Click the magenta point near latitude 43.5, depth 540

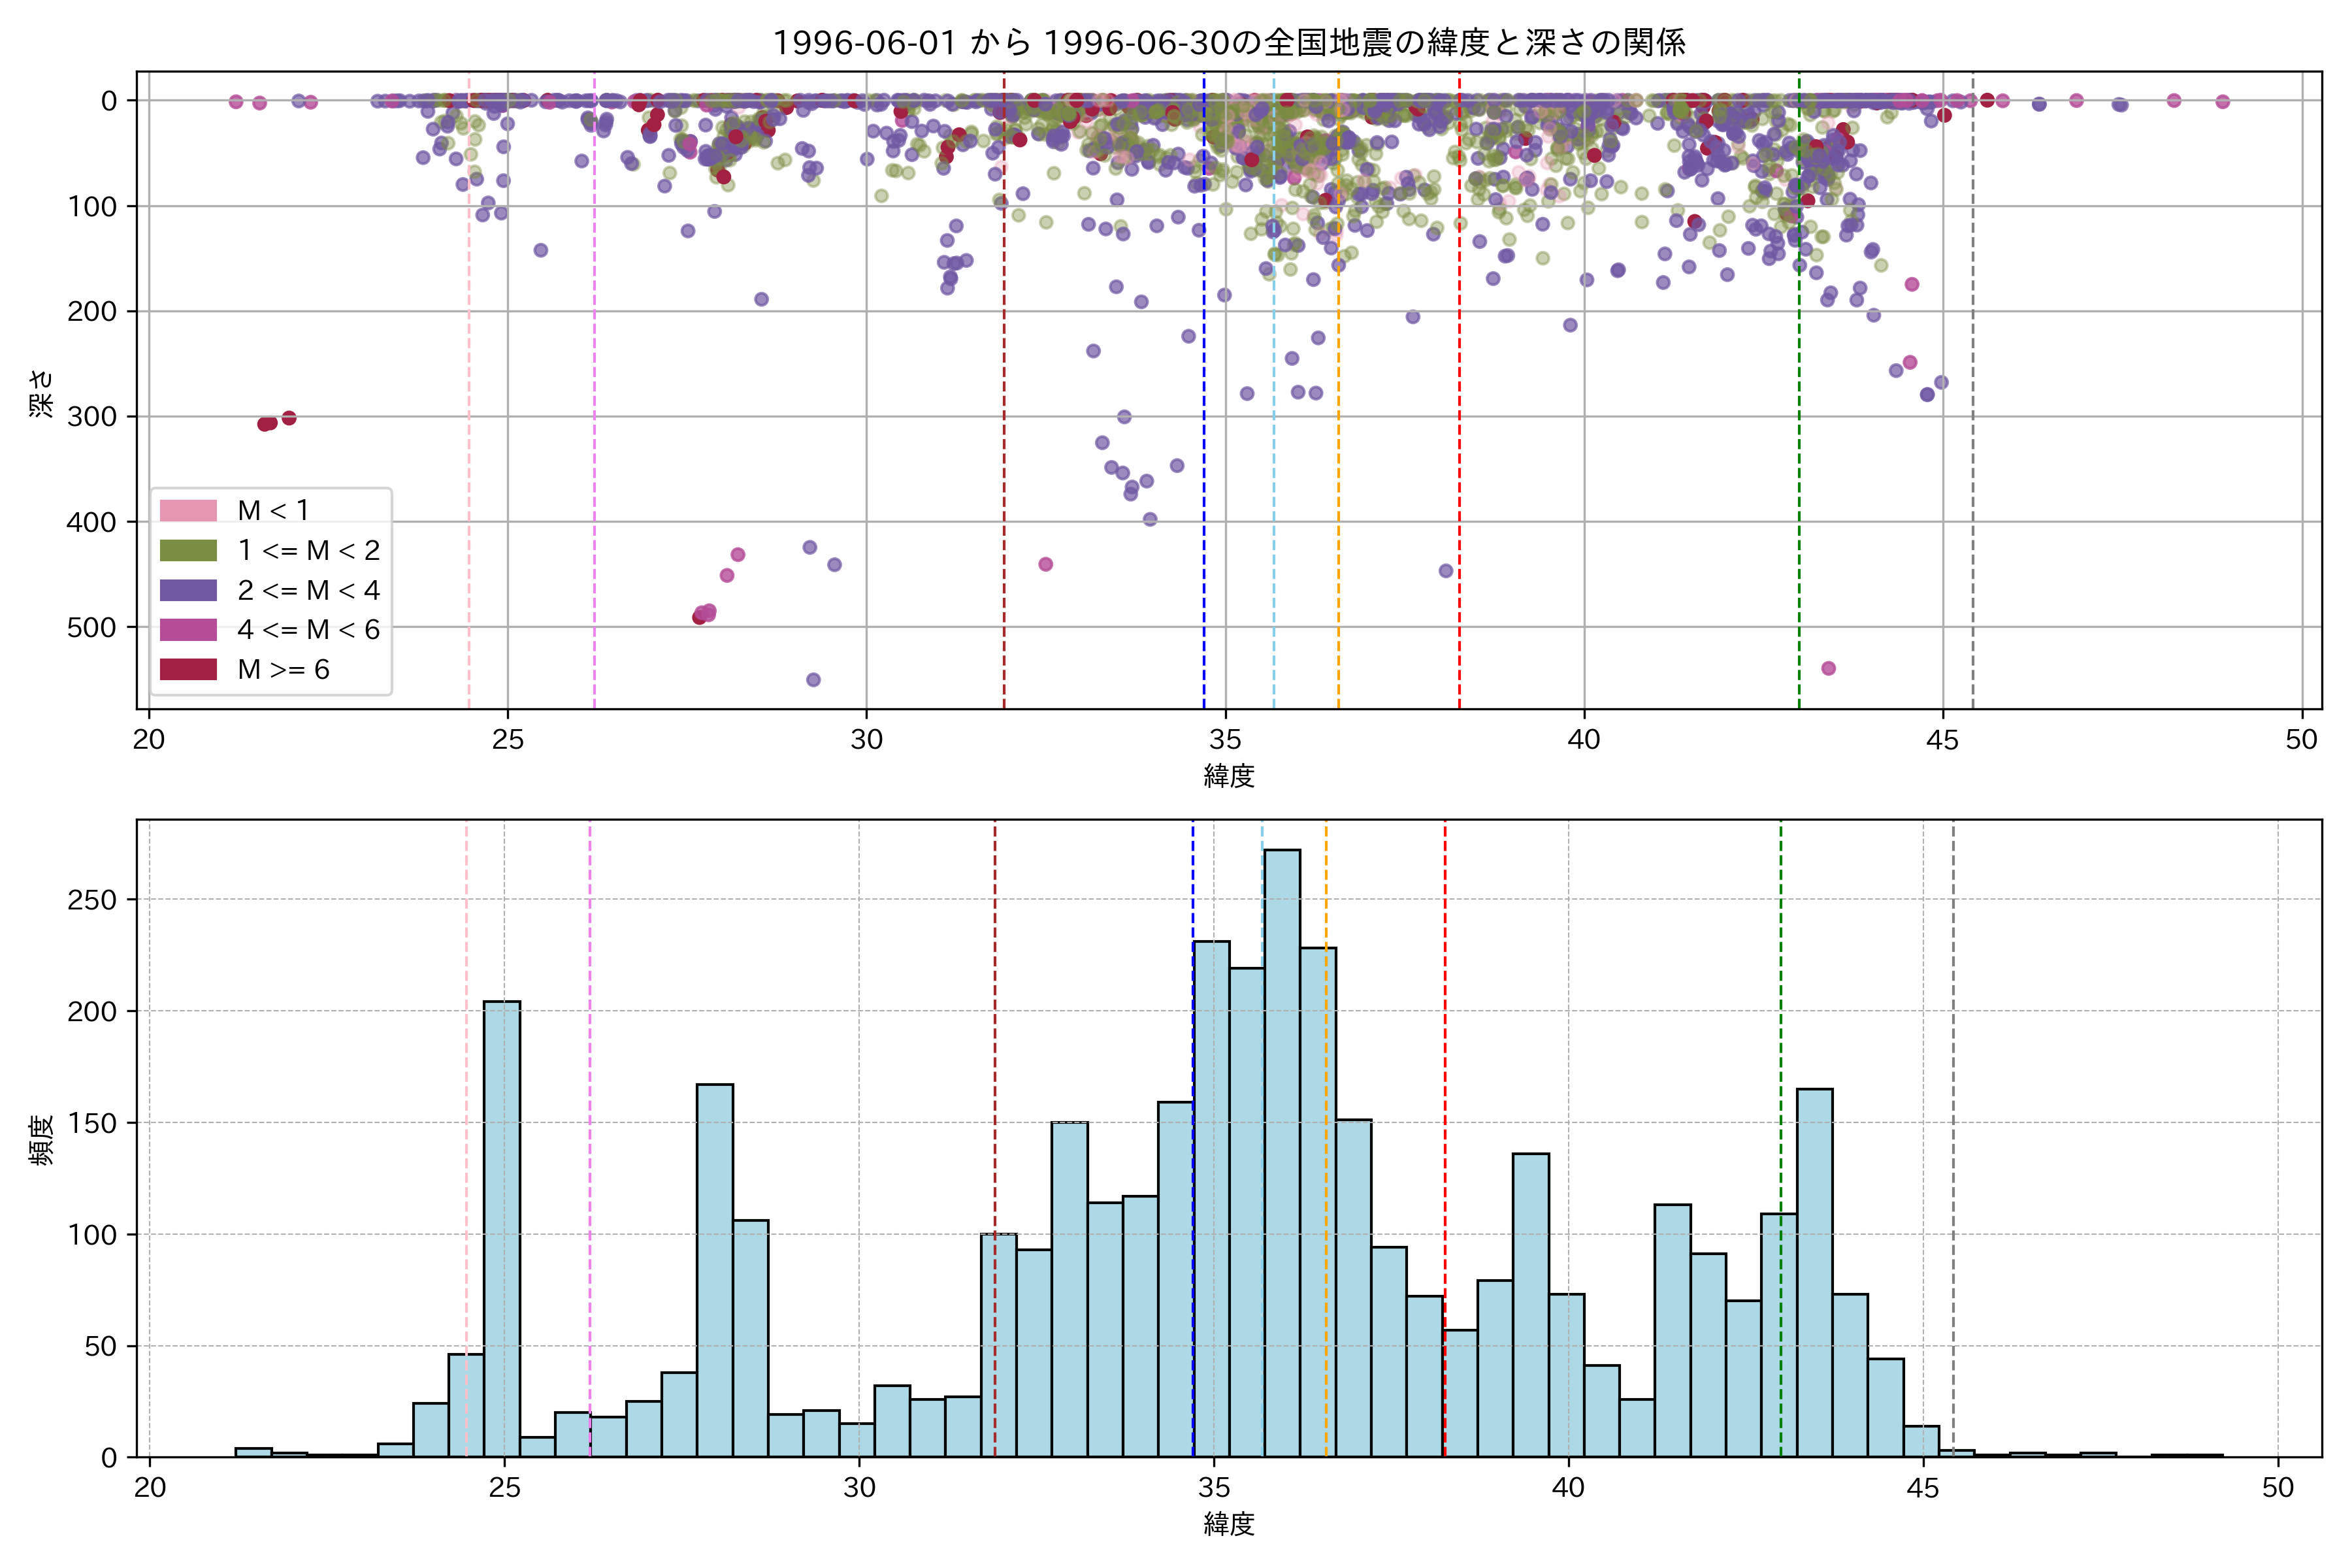click(x=1828, y=668)
